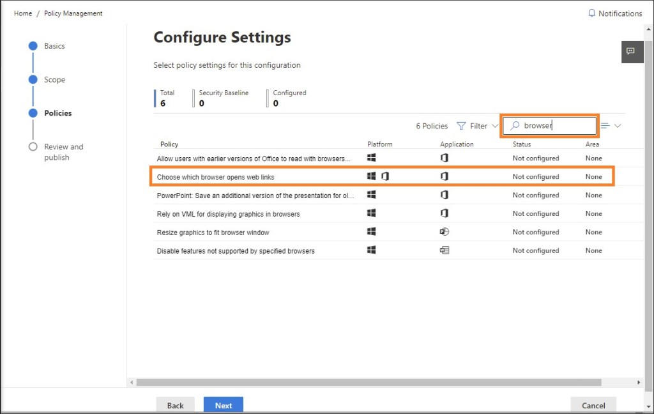Image resolution: width=654 pixels, height=414 pixels.
Task: Open 'Allow users with earlier versions of Office' policy
Action: coord(254,158)
